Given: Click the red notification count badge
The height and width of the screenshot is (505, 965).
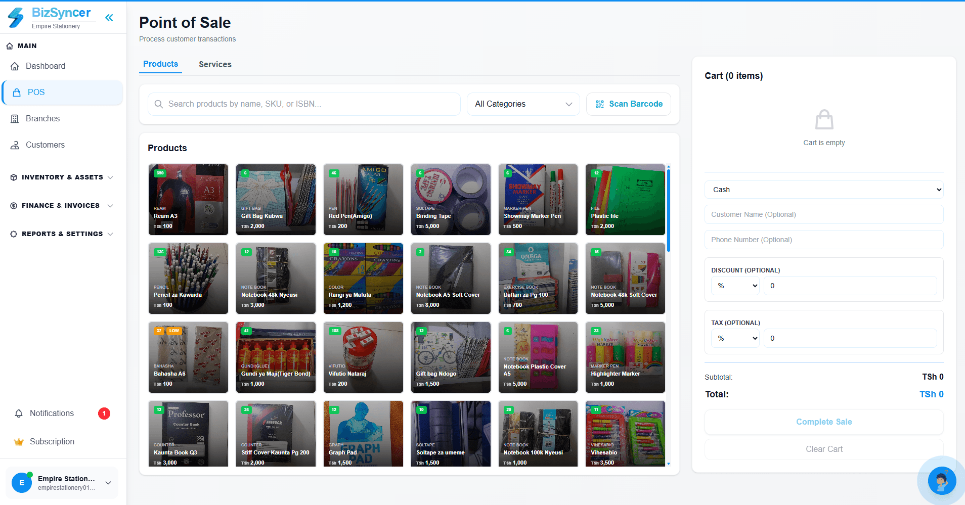Looking at the screenshot, I should tap(104, 414).
